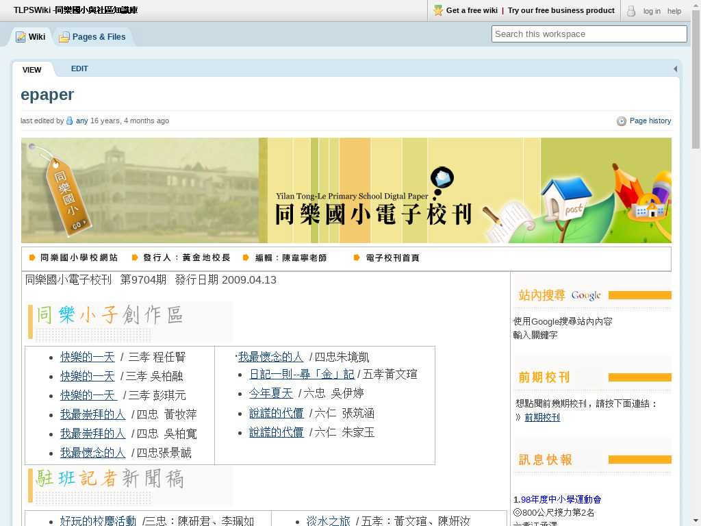The height and width of the screenshot is (526, 701).
Task: Click the star icon beside Get a free wiki
Action: [438, 10]
